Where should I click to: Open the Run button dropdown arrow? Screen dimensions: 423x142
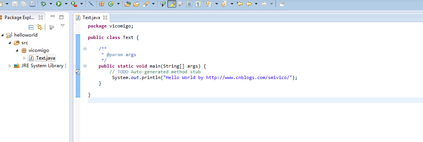tap(66, 4)
